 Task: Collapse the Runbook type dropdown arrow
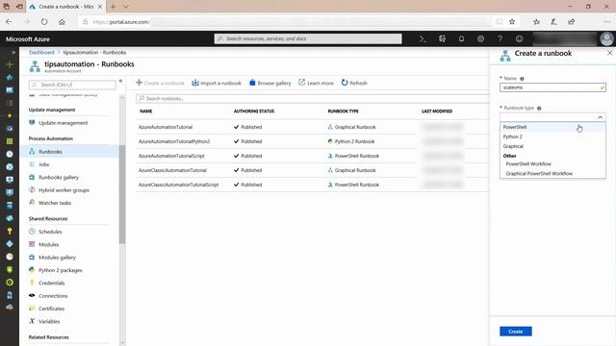click(600, 117)
